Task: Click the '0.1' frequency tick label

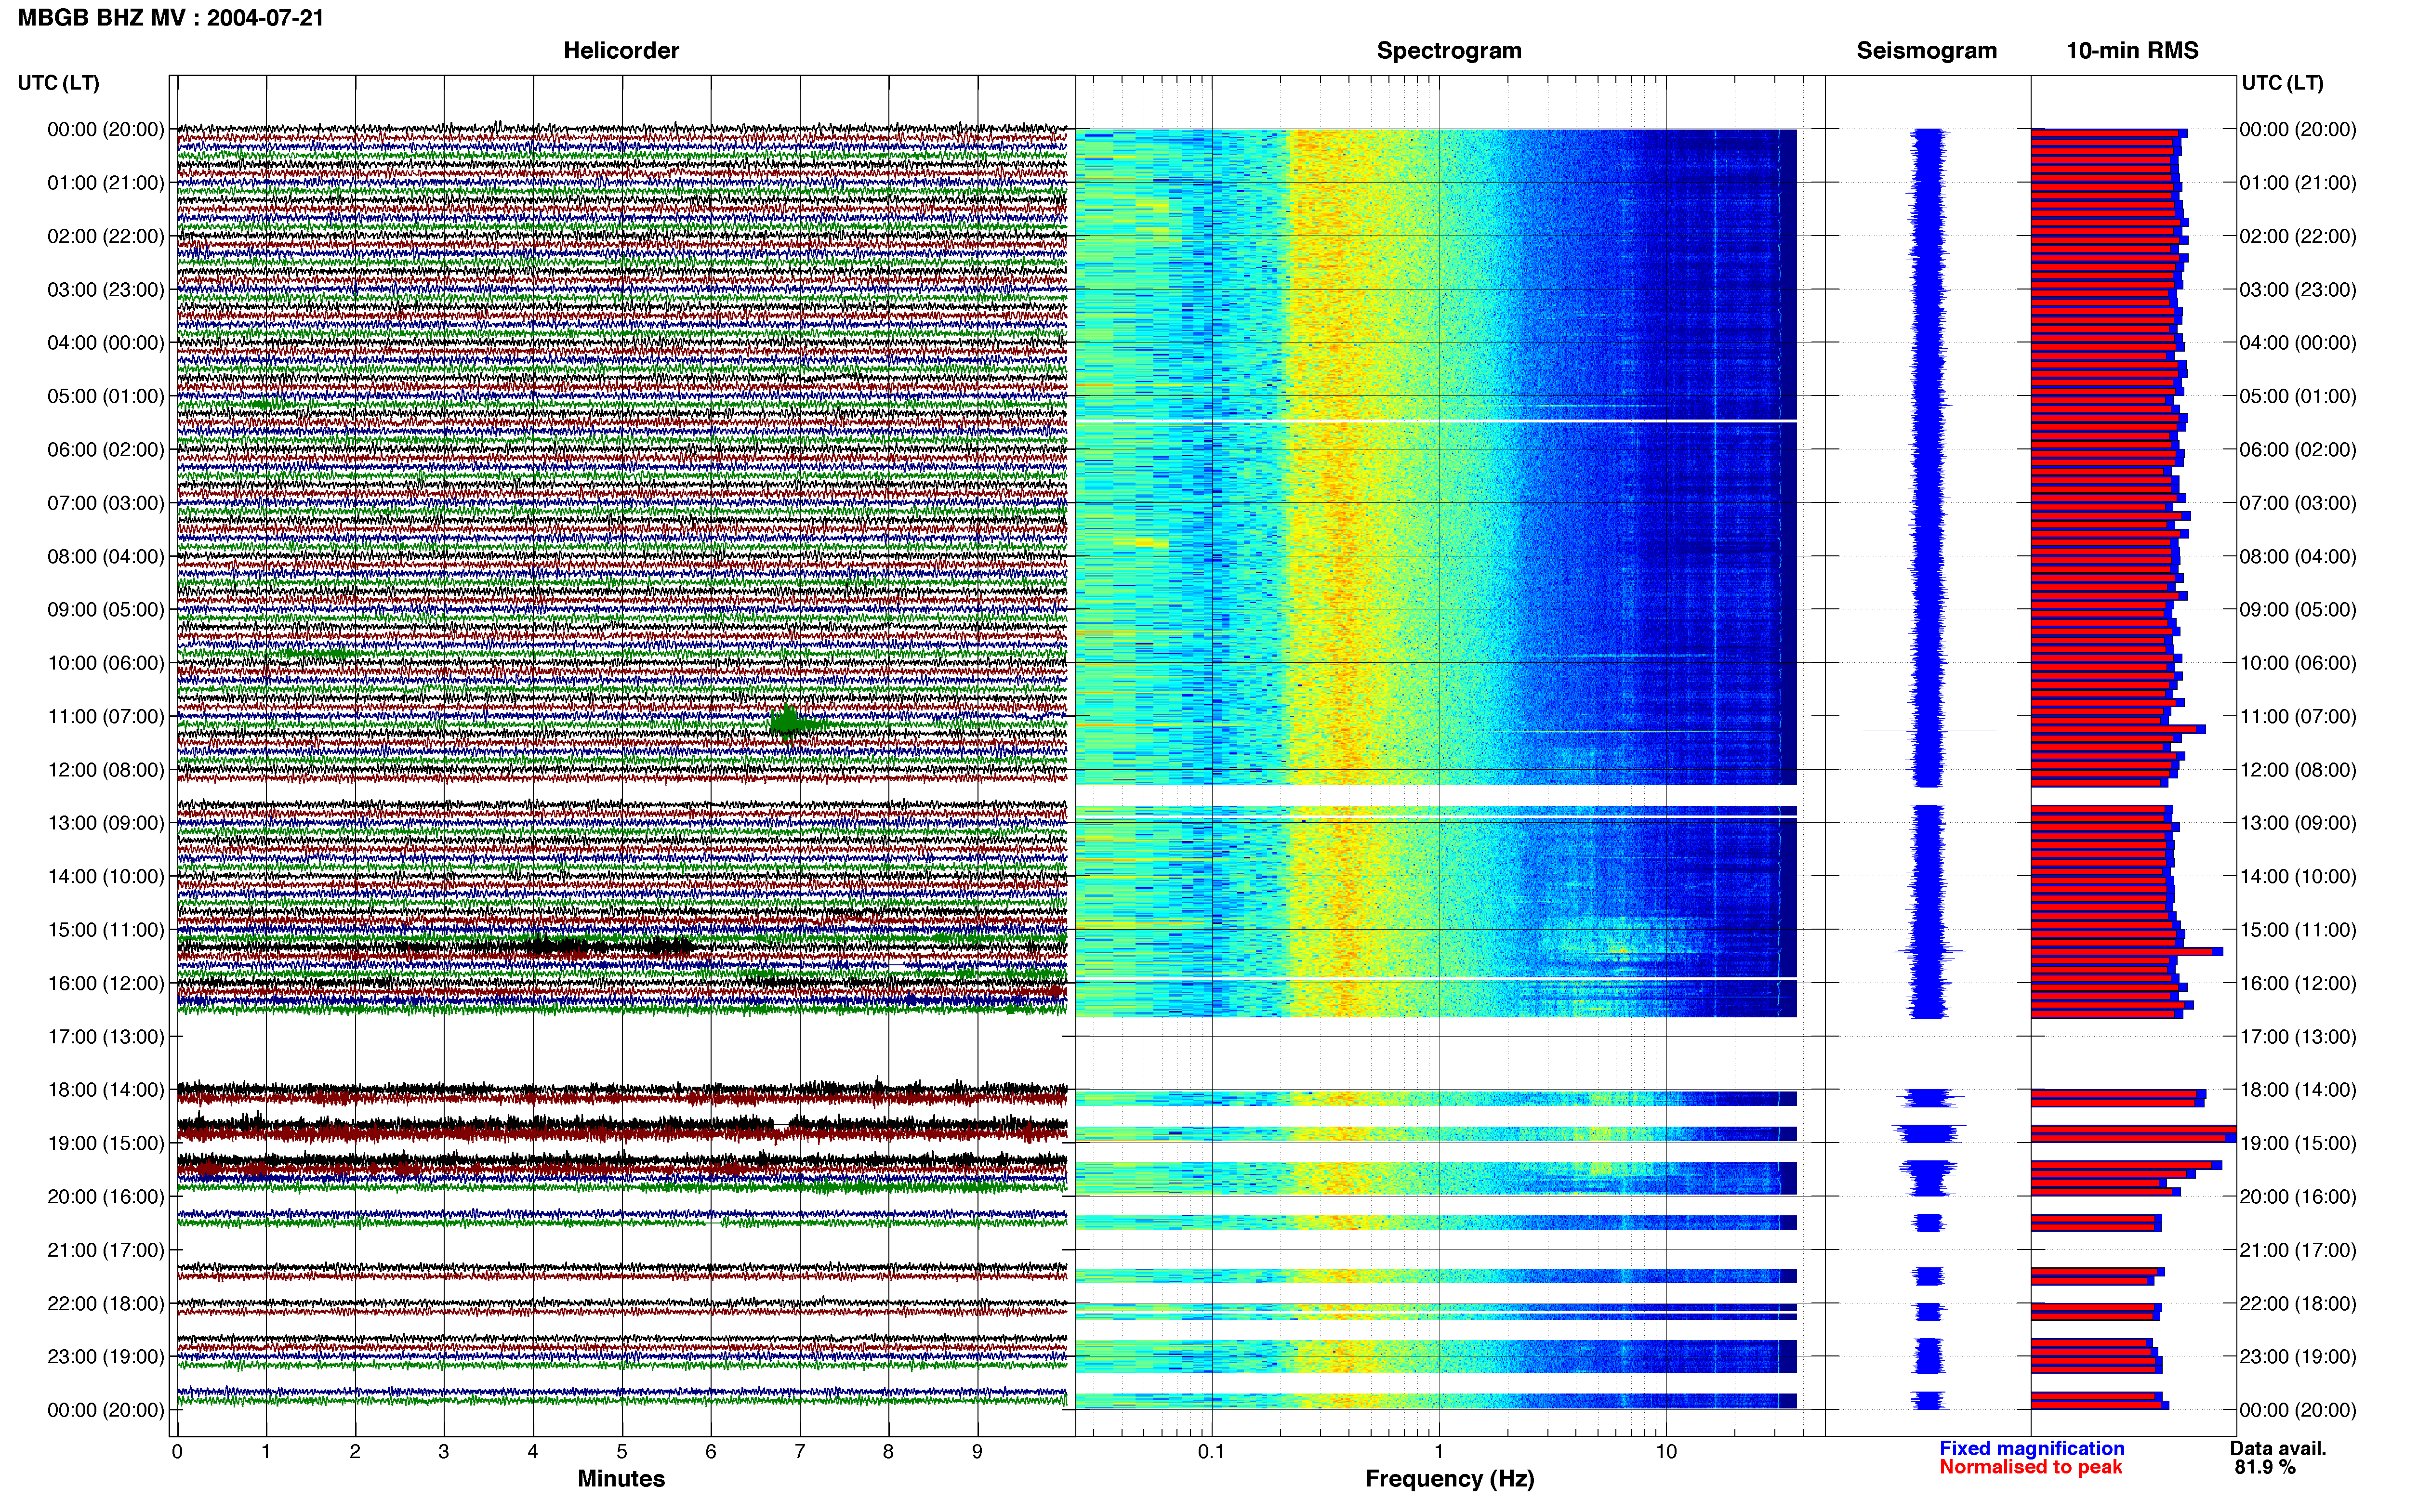Action: tap(1211, 1451)
